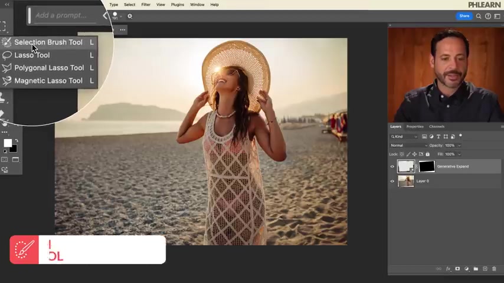This screenshot has width=504, height=283.
Task: Open the brush size preset picker
Action: (117, 16)
